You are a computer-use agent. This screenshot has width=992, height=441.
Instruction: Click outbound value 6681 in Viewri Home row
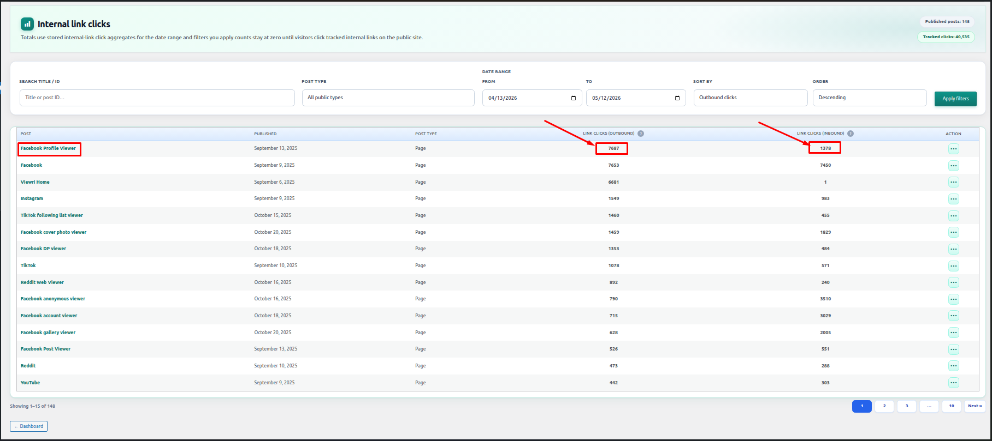coord(613,182)
